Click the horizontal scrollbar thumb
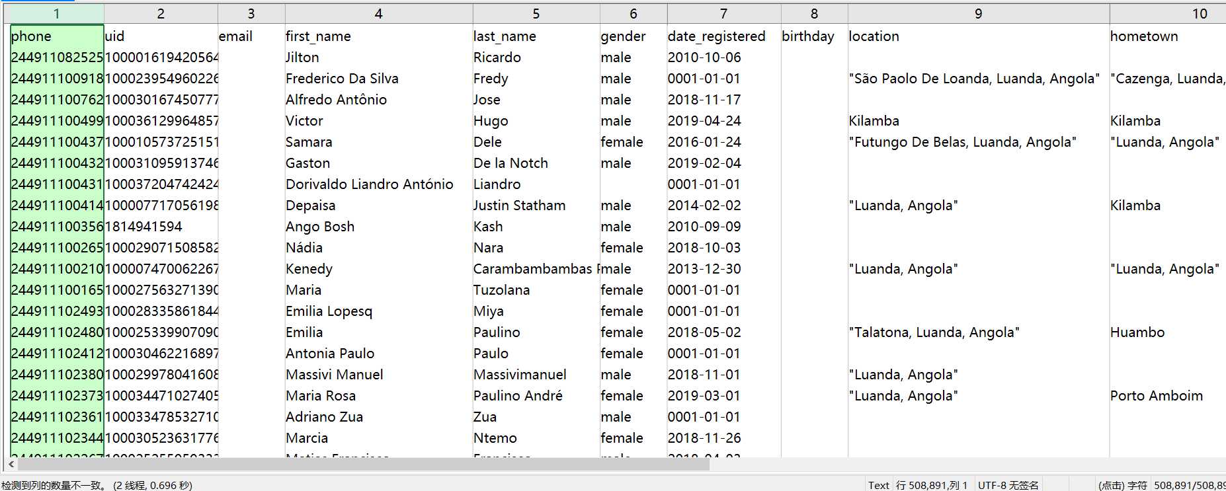 [x=364, y=465]
